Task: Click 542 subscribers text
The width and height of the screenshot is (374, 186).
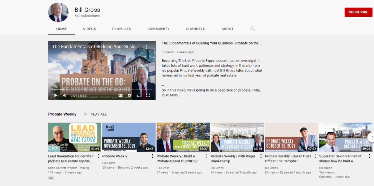Action: [87, 16]
